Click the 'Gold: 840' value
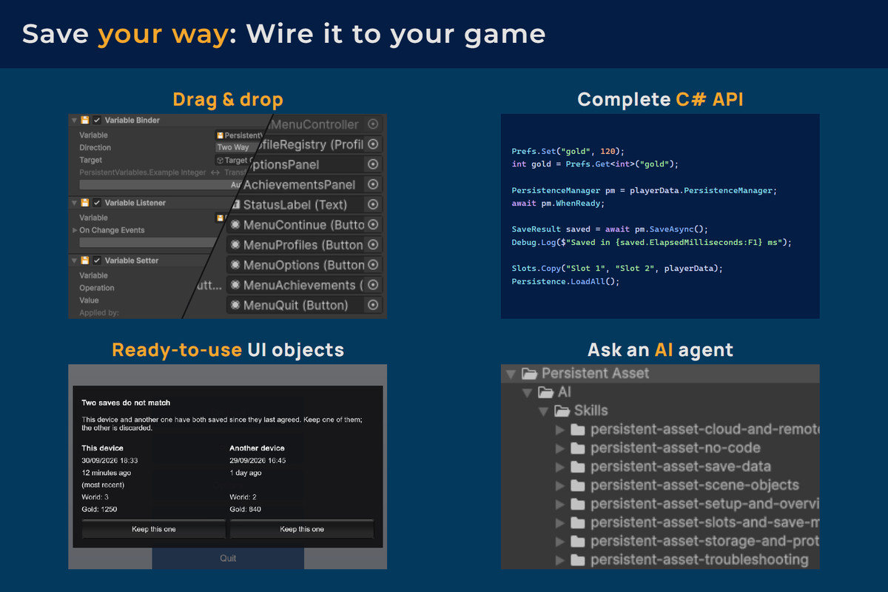Screen dimensions: 888x592 coord(245,509)
